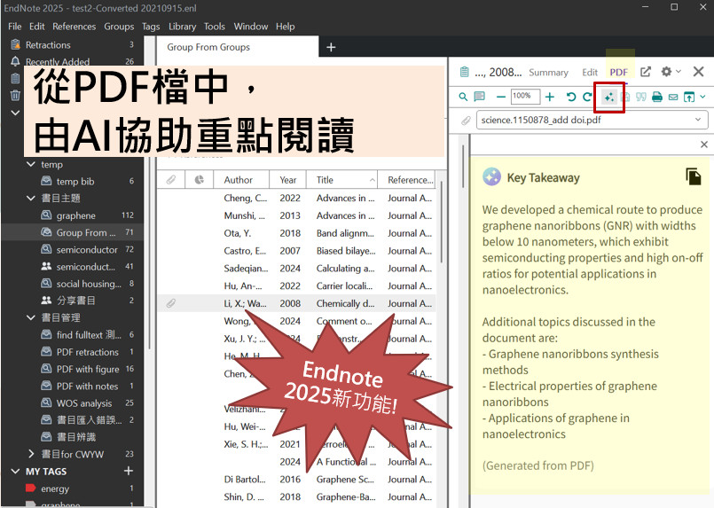Open the WOS analysis group
714x508 pixels.
(x=83, y=403)
